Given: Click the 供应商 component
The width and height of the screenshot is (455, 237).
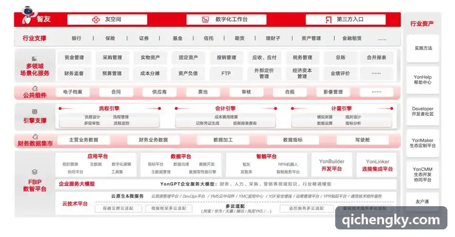Looking at the screenshot, I should [159, 92].
